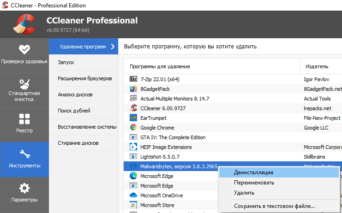Image resolution: width=342 pixels, height=213 pixels.
Task: Click publisher lrepacks.net cell
Action: 318,108
